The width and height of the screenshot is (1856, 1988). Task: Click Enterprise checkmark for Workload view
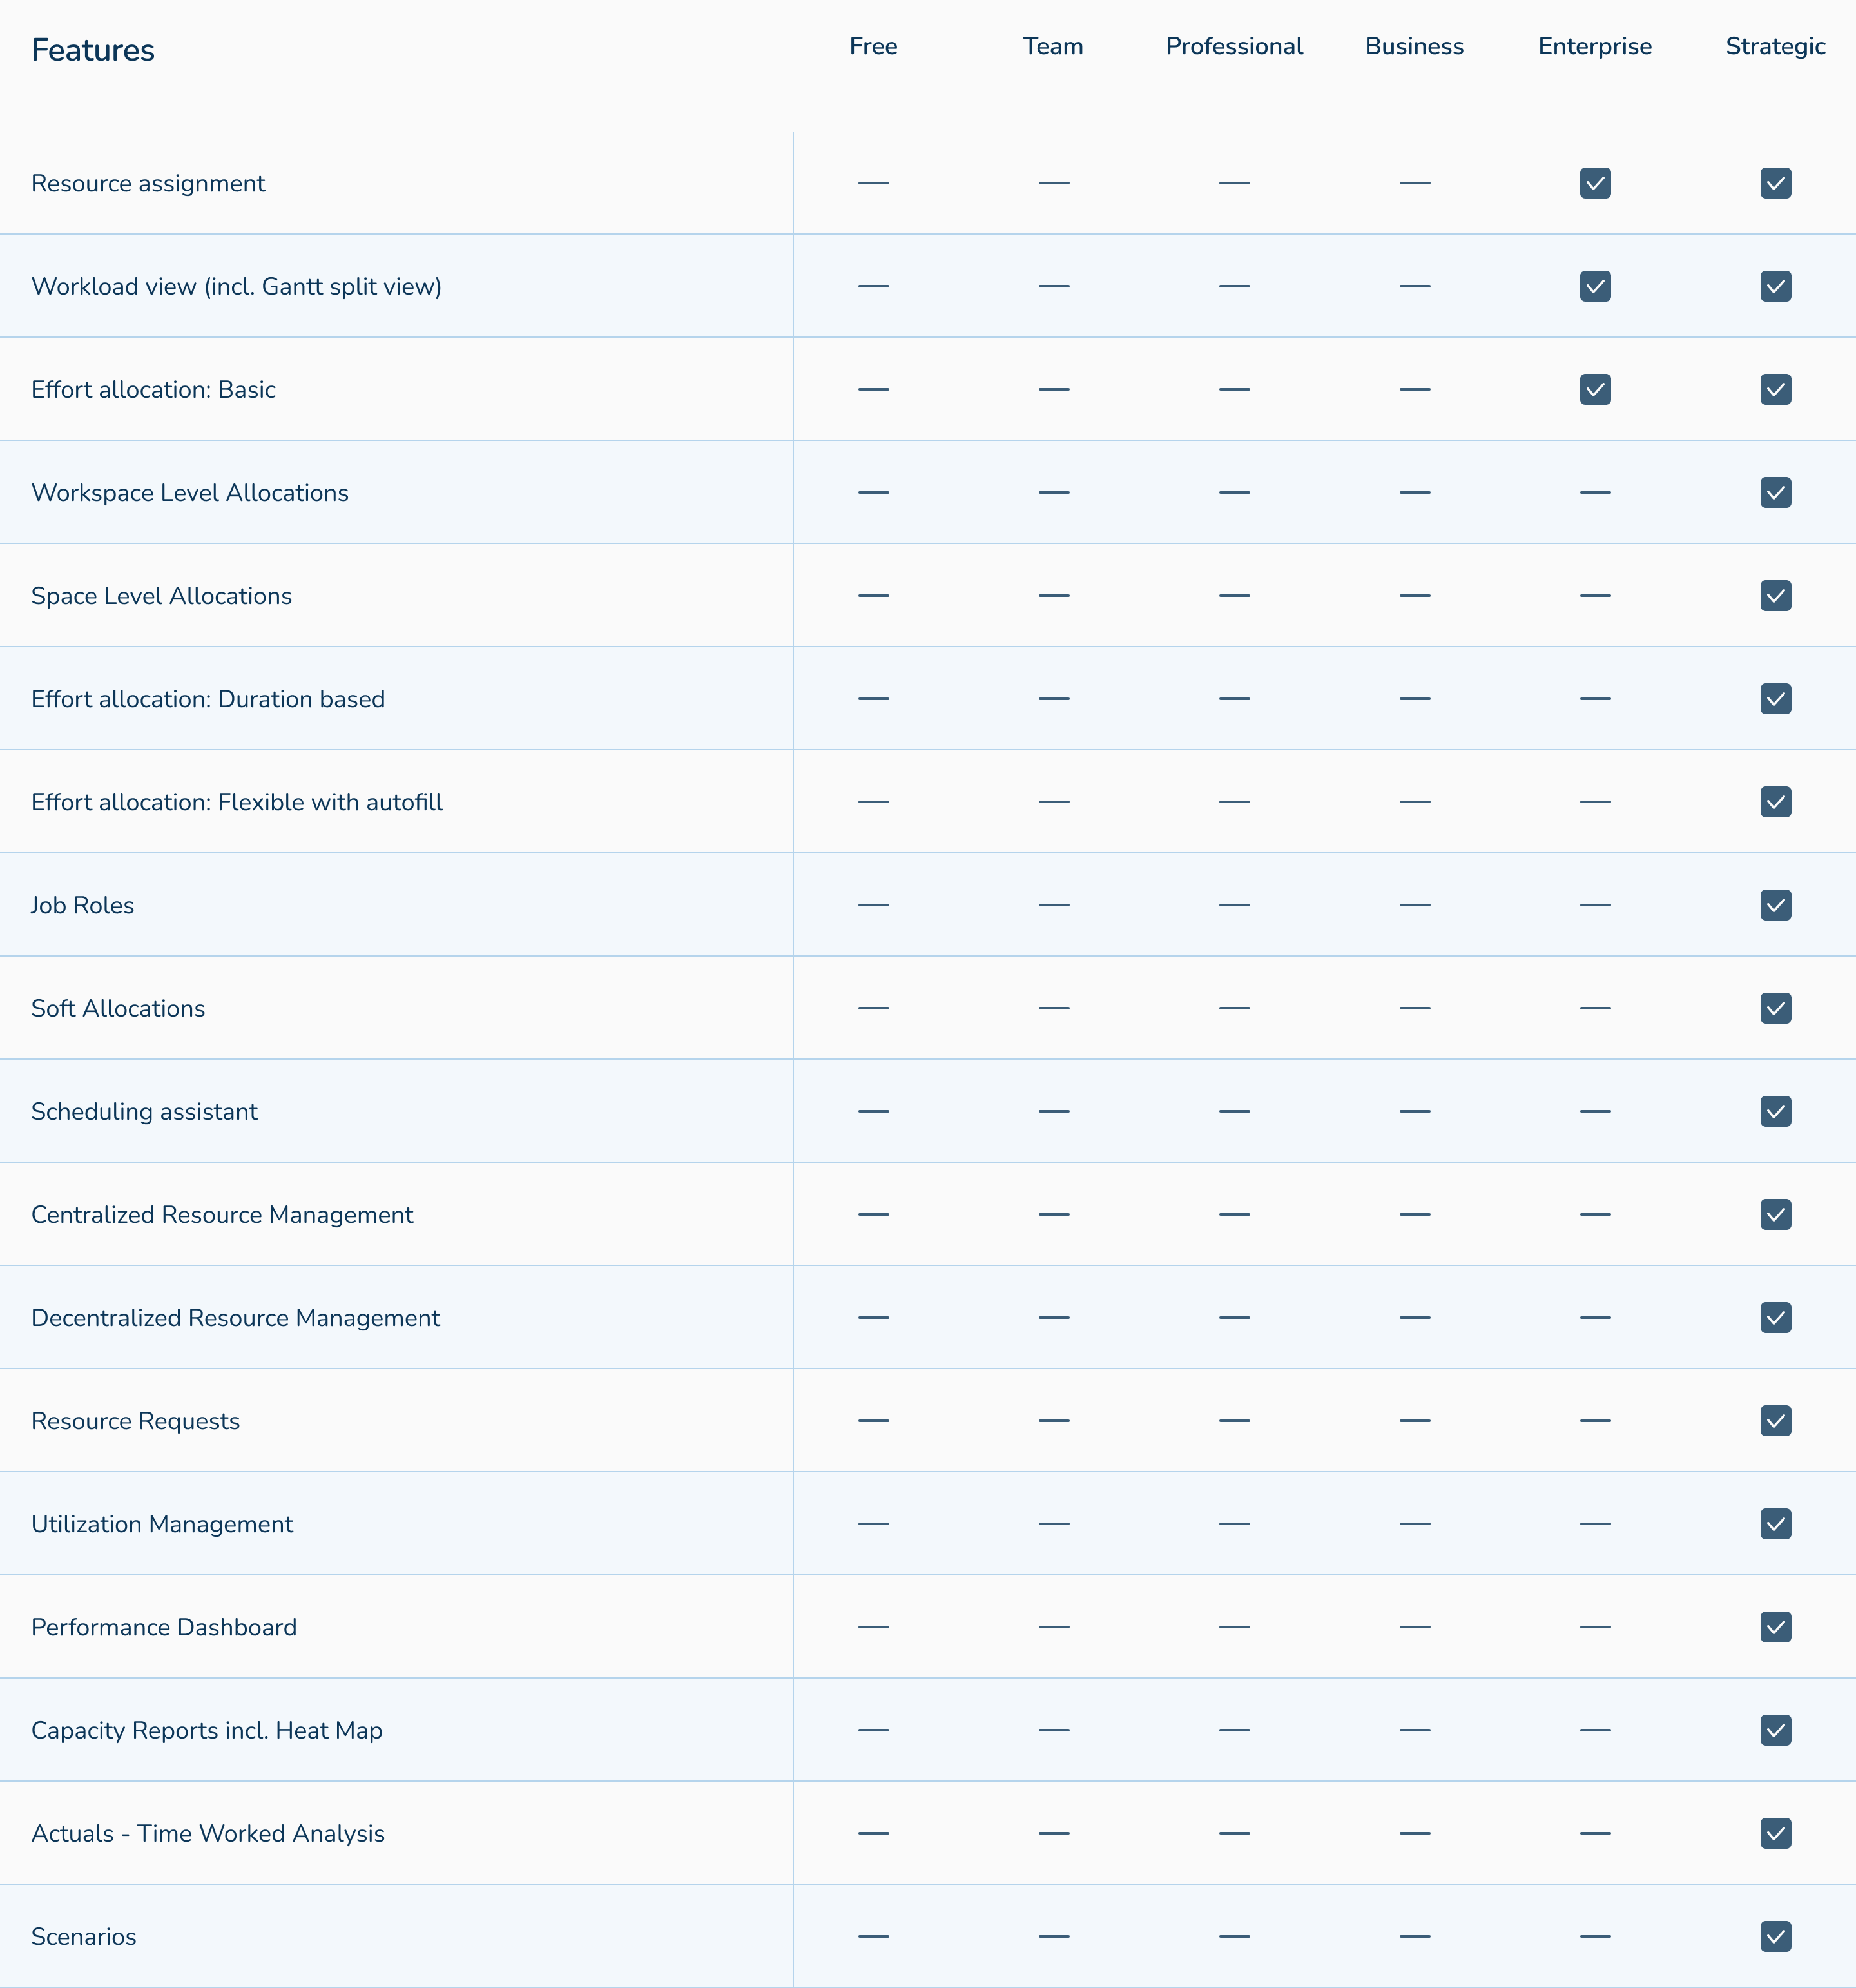click(1595, 286)
